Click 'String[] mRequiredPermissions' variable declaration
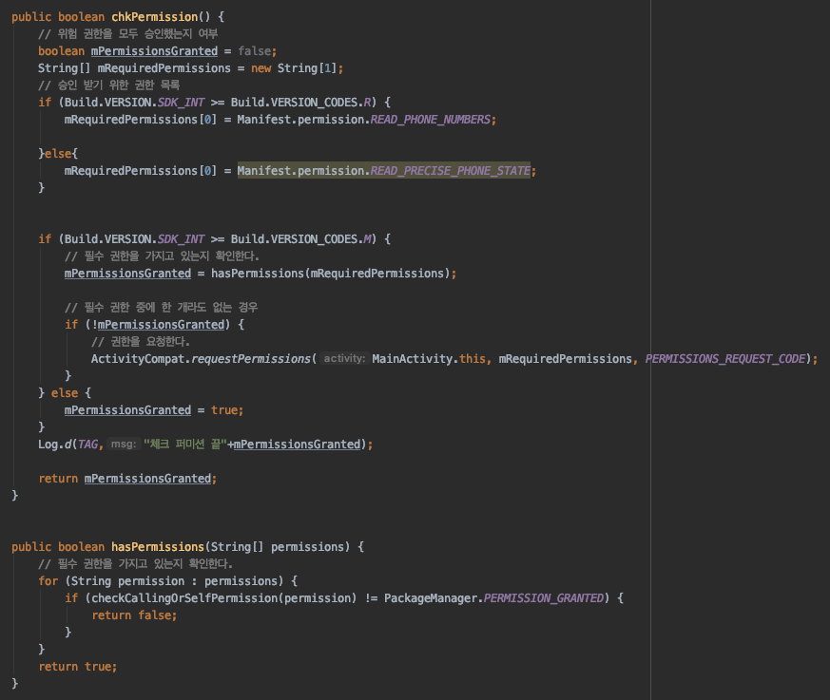The image size is (830, 700). pos(134,68)
